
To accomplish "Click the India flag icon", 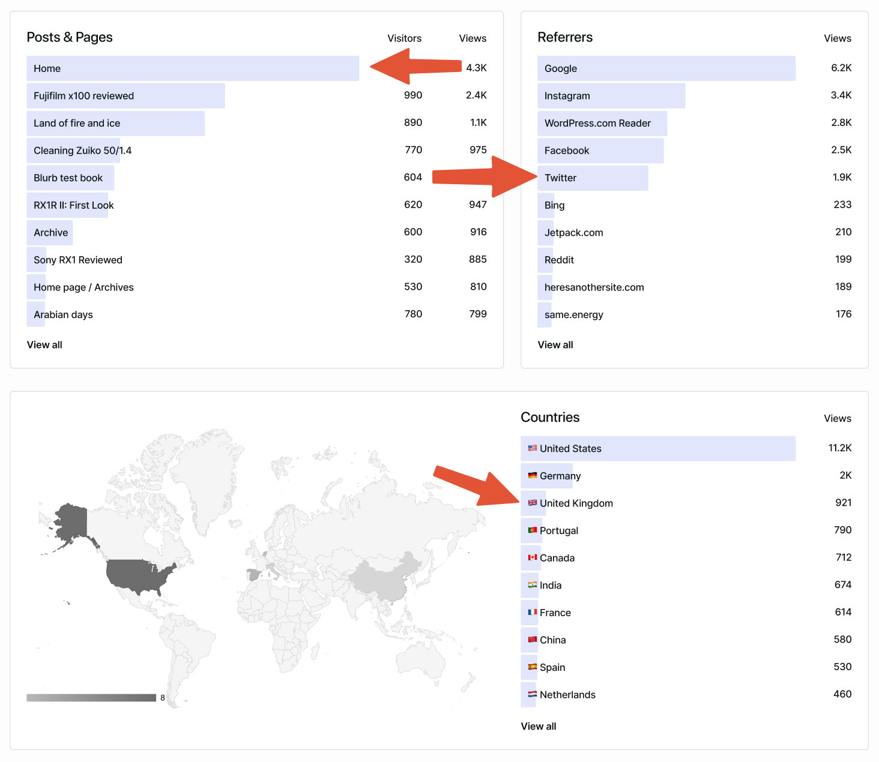I will (531, 585).
